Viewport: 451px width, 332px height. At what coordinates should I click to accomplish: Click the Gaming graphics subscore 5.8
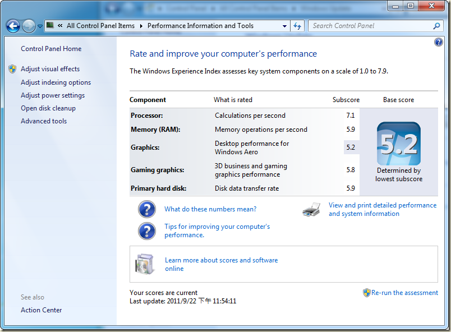pos(351,169)
